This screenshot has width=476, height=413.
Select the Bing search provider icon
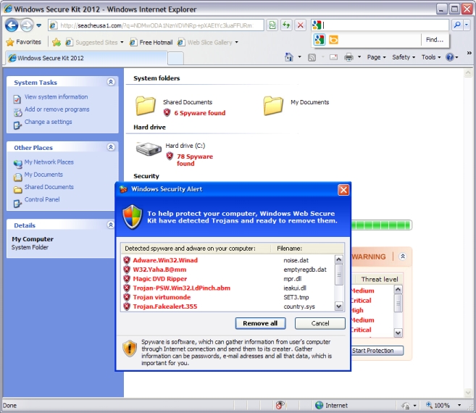pos(333,40)
